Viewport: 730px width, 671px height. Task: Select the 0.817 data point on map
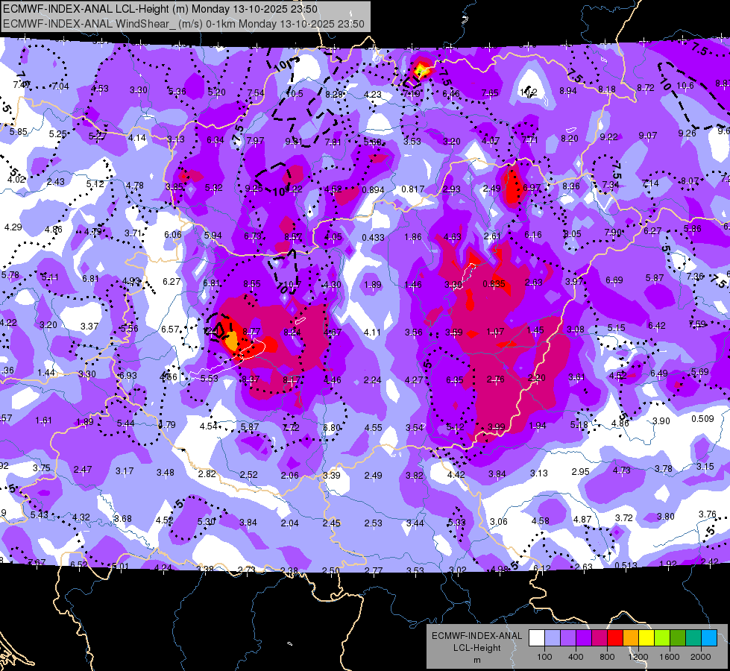coord(413,189)
